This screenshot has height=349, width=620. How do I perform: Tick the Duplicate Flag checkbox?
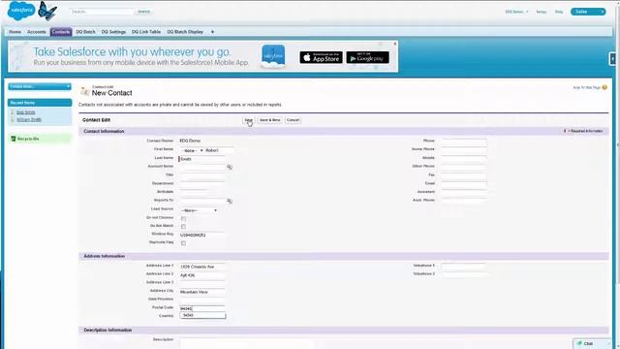point(183,243)
